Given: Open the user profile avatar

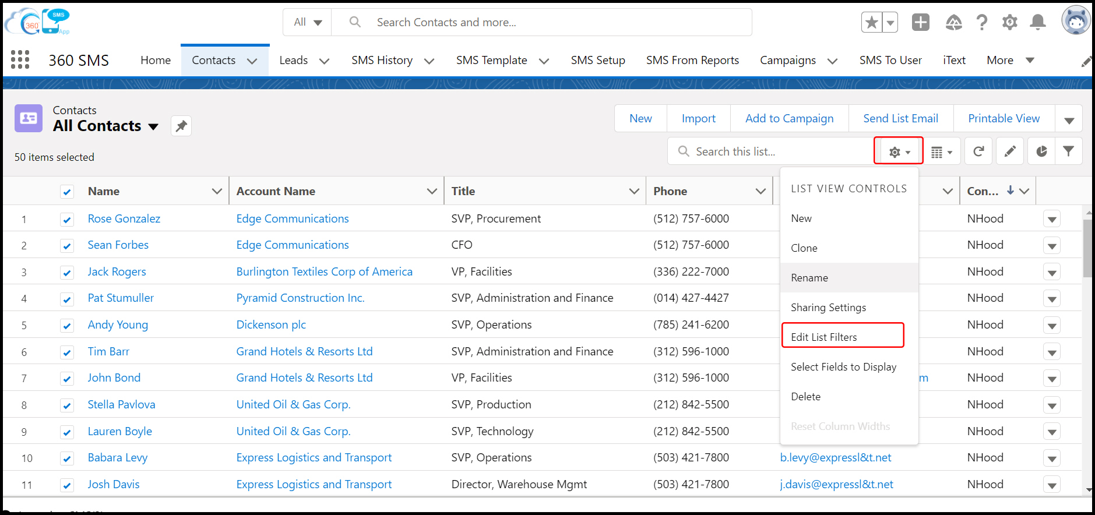Looking at the screenshot, I should 1076,21.
